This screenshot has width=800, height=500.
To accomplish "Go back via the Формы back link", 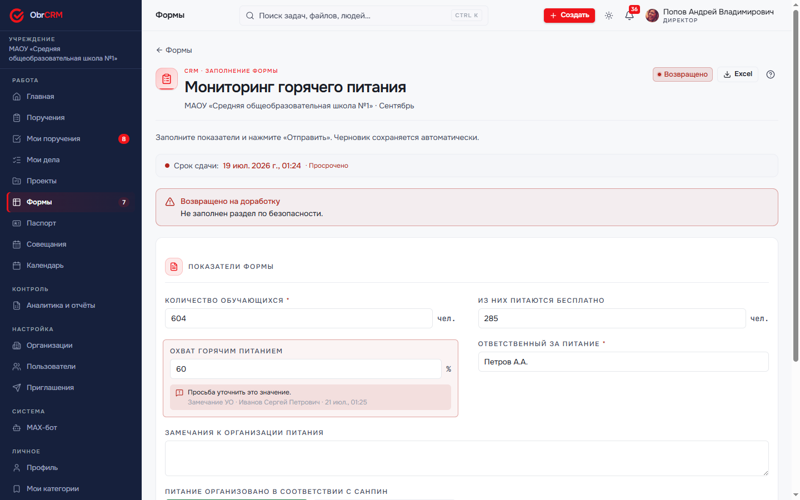I will click(x=174, y=50).
